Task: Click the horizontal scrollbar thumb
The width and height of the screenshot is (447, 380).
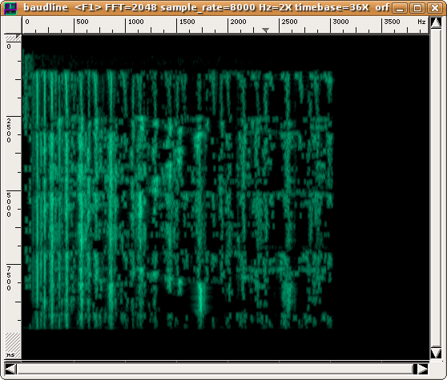Action: tap(215, 370)
